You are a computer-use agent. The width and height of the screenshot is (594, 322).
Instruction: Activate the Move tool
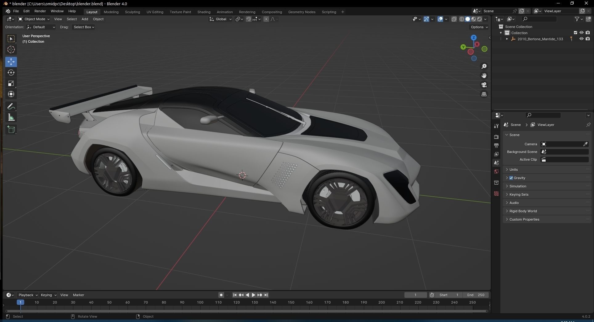coord(11,62)
